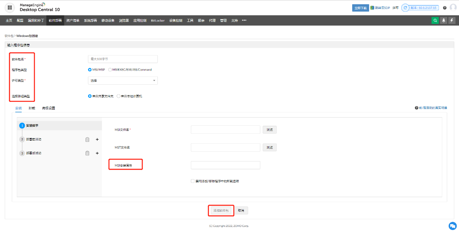Tick the 禁用添加/移除程序中的卸载选项 checkbox
Screen dimensions: 459x232
(x=193, y=181)
